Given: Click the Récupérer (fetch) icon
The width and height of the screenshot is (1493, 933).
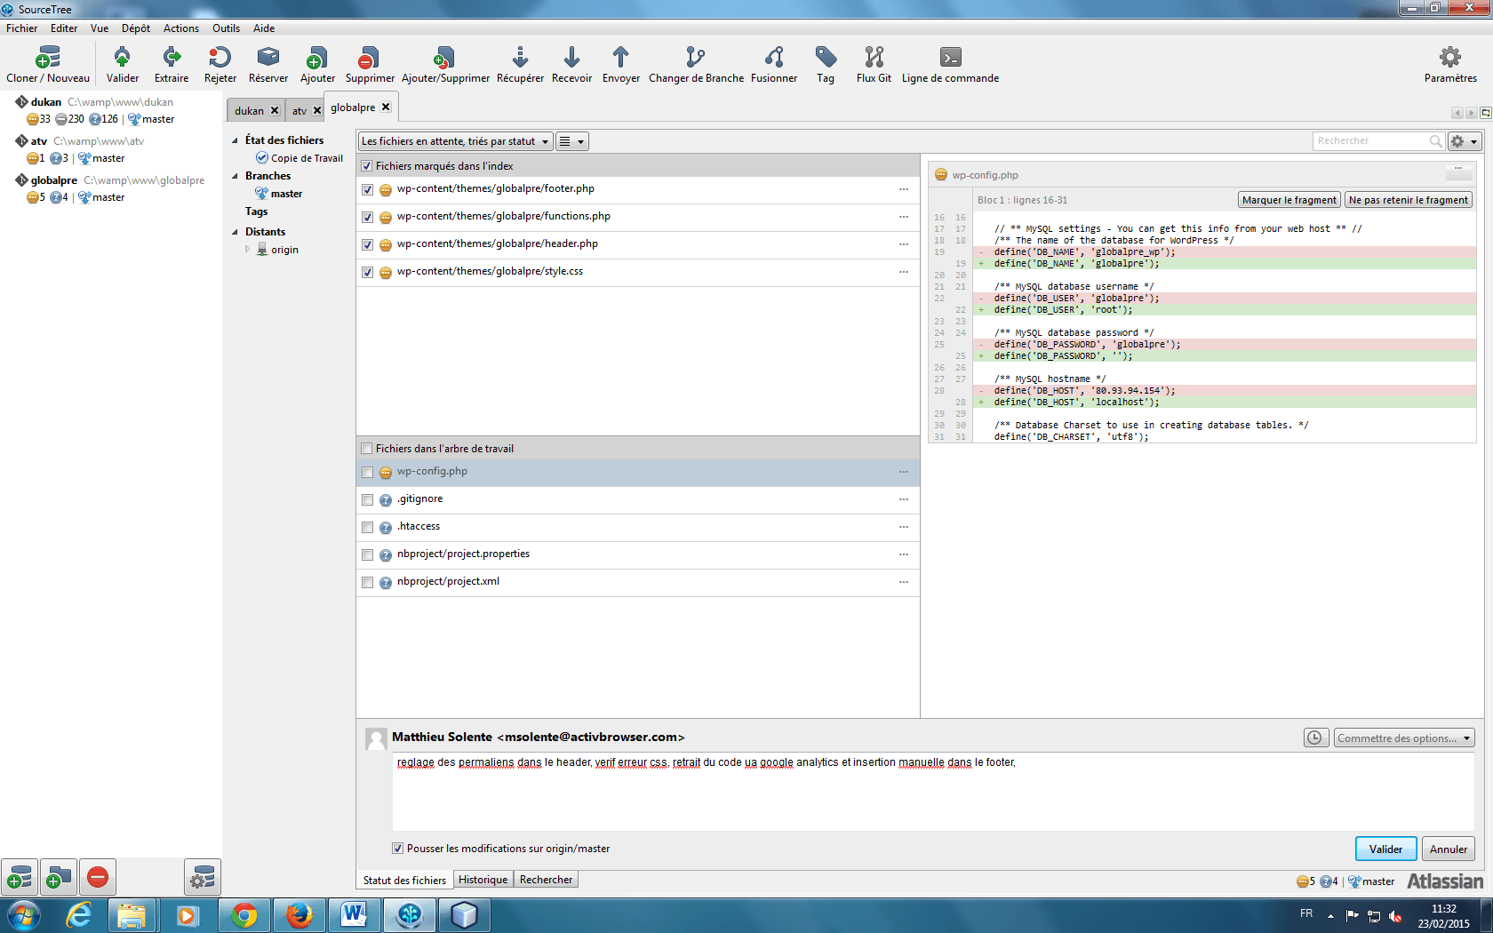Looking at the screenshot, I should pos(520,59).
